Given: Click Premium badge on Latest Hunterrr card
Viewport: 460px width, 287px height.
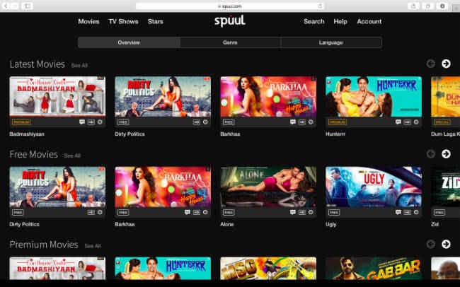Looking at the screenshot, I should pos(338,122).
